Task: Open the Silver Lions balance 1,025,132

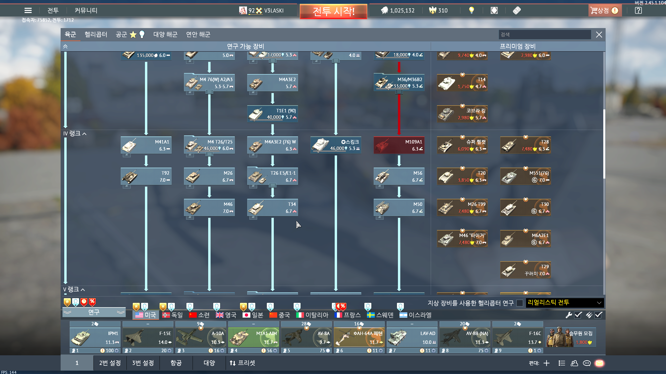Action: (398, 10)
